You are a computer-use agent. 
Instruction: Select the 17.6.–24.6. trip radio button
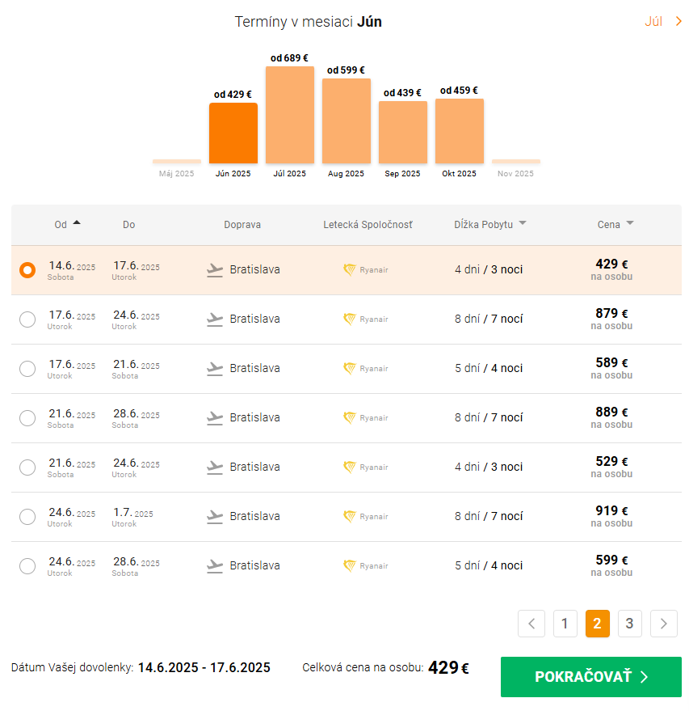[x=27, y=319]
